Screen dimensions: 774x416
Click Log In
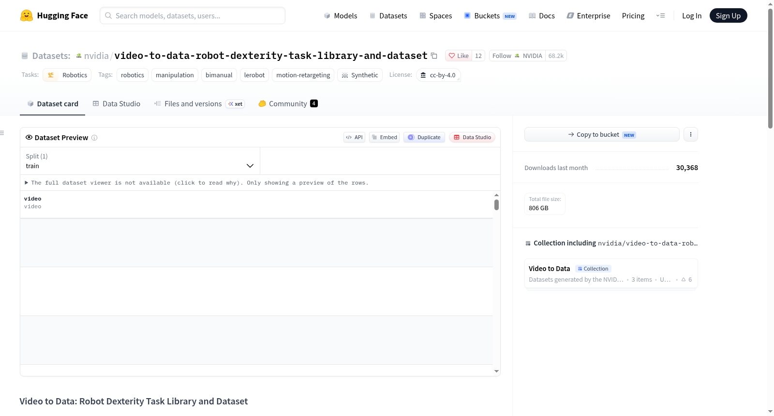click(692, 16)
